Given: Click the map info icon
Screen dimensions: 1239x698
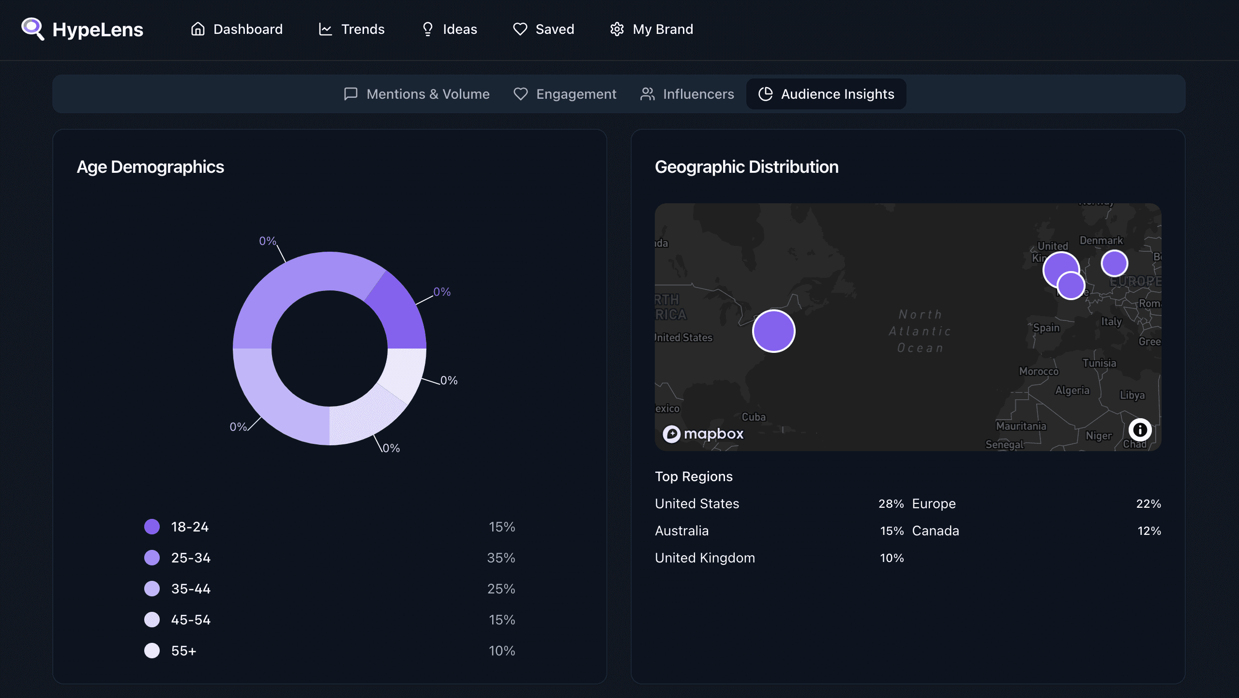Looking at the screenshot, I should pyautogui.click(x=1140, y=430).
